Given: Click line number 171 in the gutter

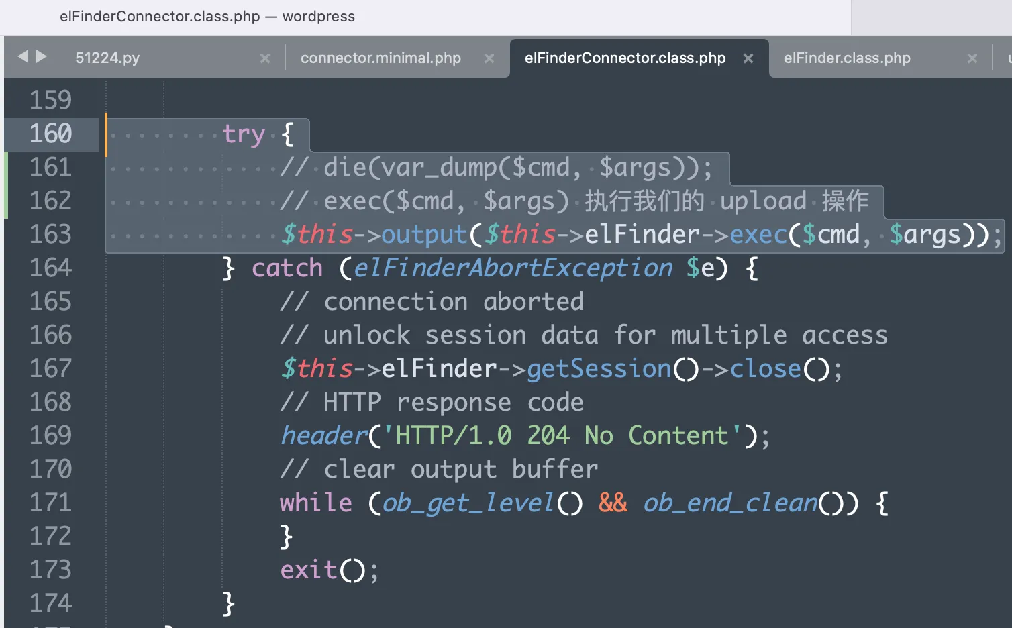Looking at the screenshot, I should 50,503.
